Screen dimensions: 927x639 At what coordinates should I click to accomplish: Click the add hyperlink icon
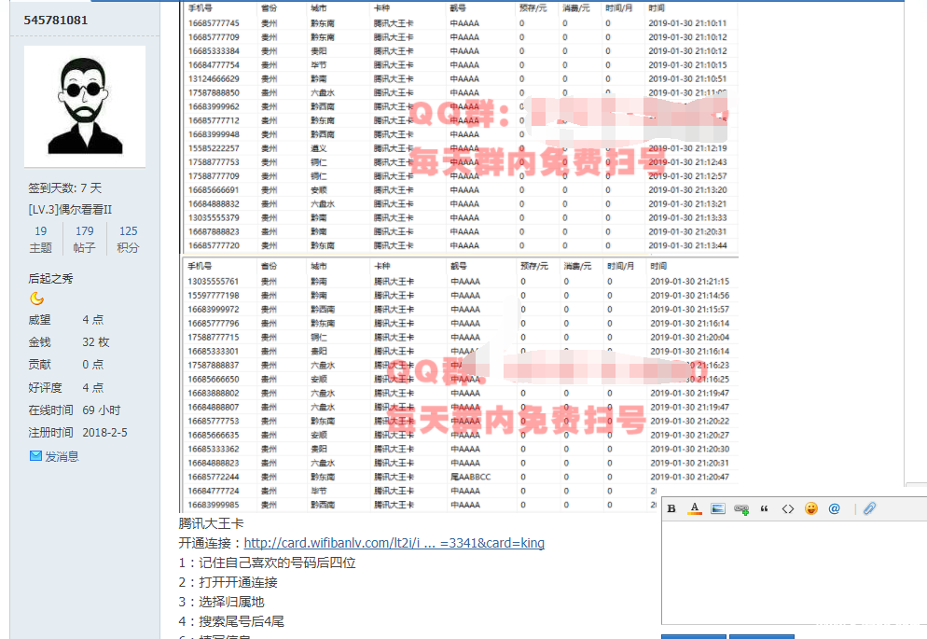(741, 508)
